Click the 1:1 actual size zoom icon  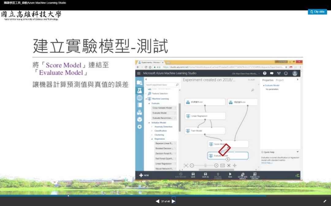(223, 165)
